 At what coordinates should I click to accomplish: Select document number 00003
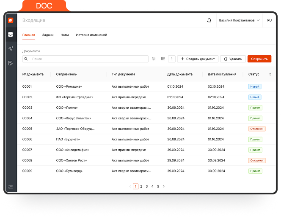pos(27,108)
